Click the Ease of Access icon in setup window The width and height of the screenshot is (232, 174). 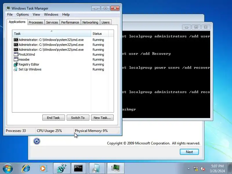(37, 141)
